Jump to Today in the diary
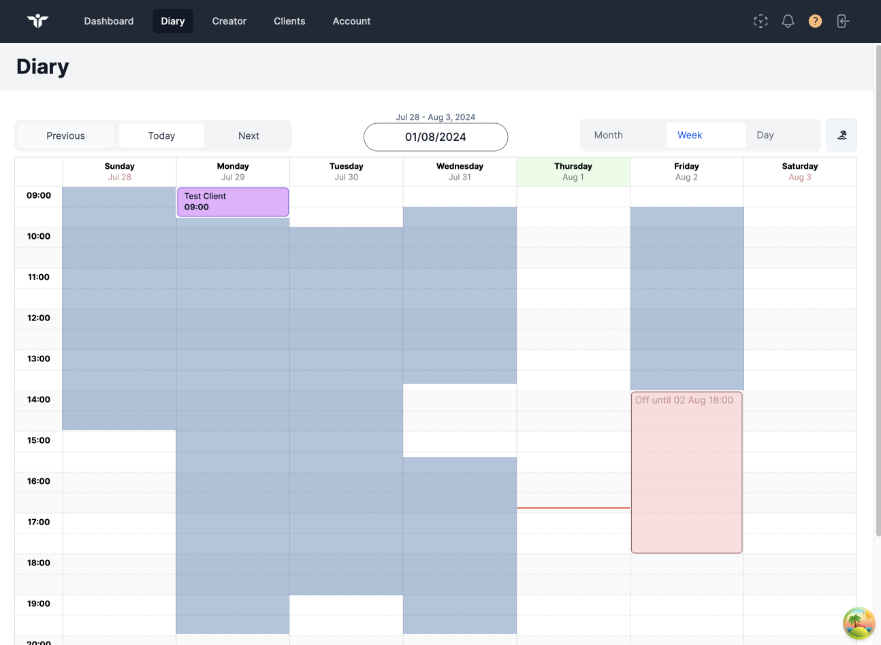The width and height of the screenshot is (881, 645). [161, 135]
